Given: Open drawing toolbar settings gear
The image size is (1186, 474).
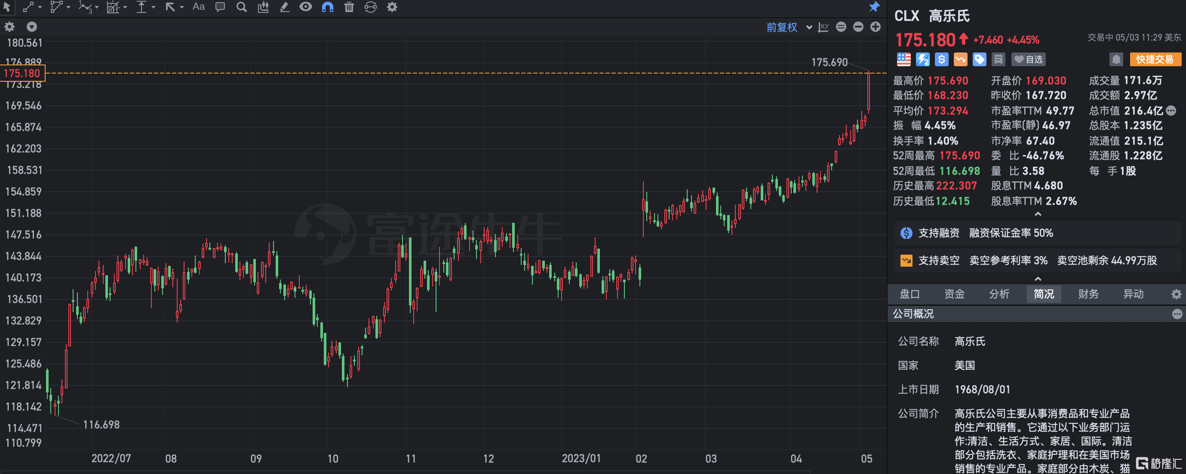Looking at the screenshot, I should 392,7.
